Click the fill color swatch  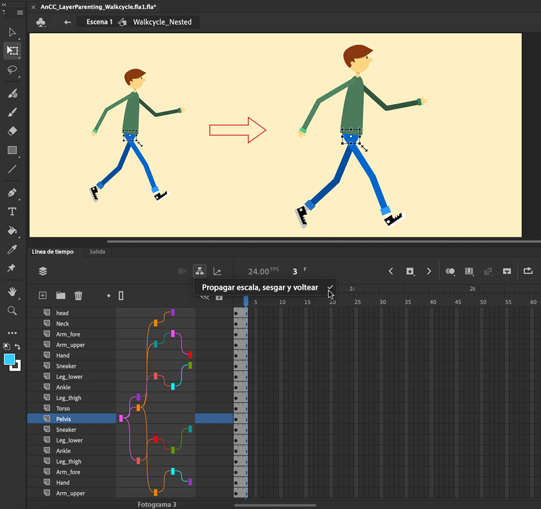pyautogui.click(x=10, y=360)
